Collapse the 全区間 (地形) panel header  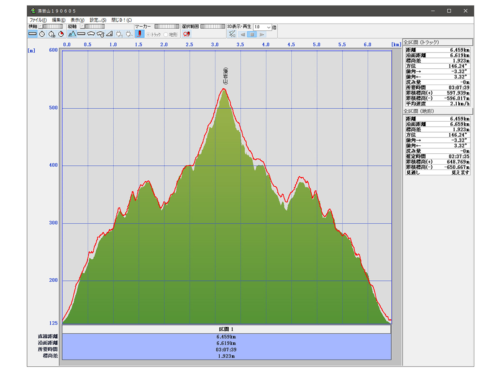point(437,112)
